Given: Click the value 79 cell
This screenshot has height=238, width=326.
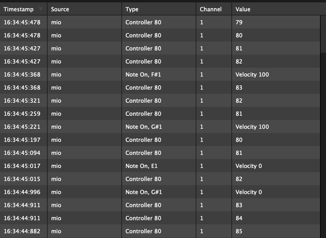Looking at the screenshot, I should [239, 22].
